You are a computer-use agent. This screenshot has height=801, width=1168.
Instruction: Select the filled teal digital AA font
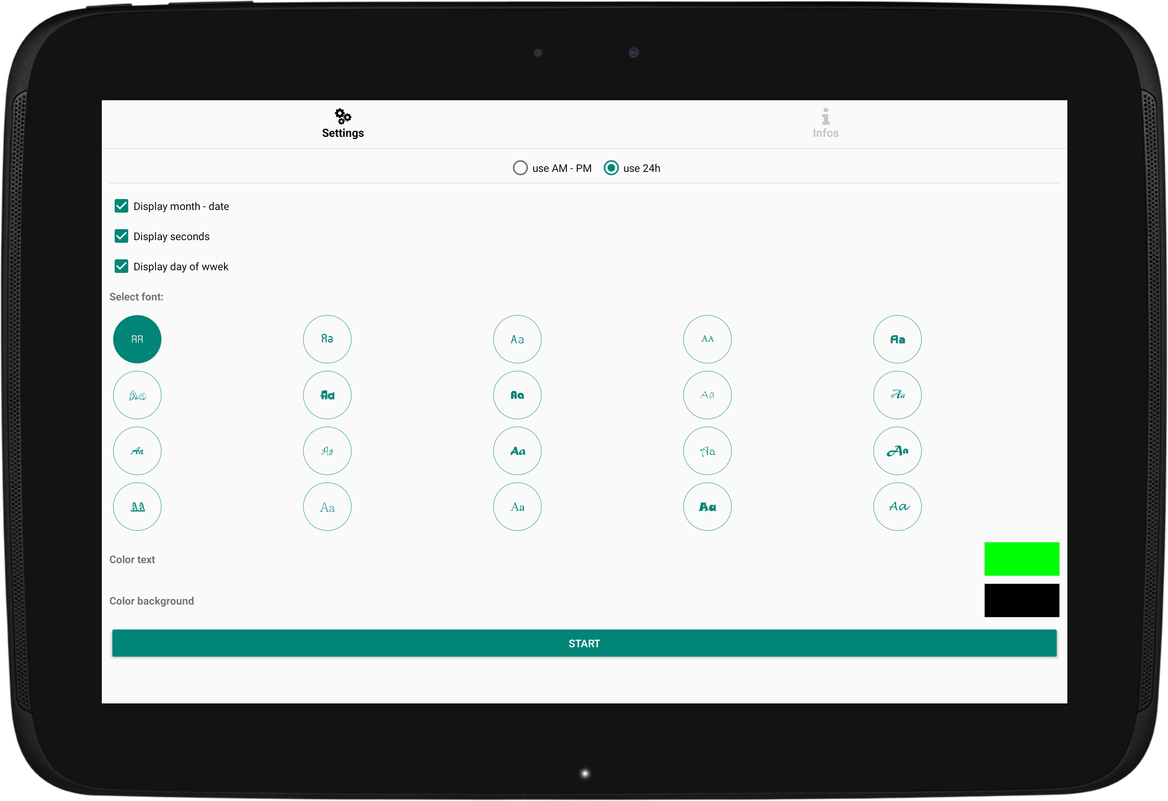pos(137,340)
